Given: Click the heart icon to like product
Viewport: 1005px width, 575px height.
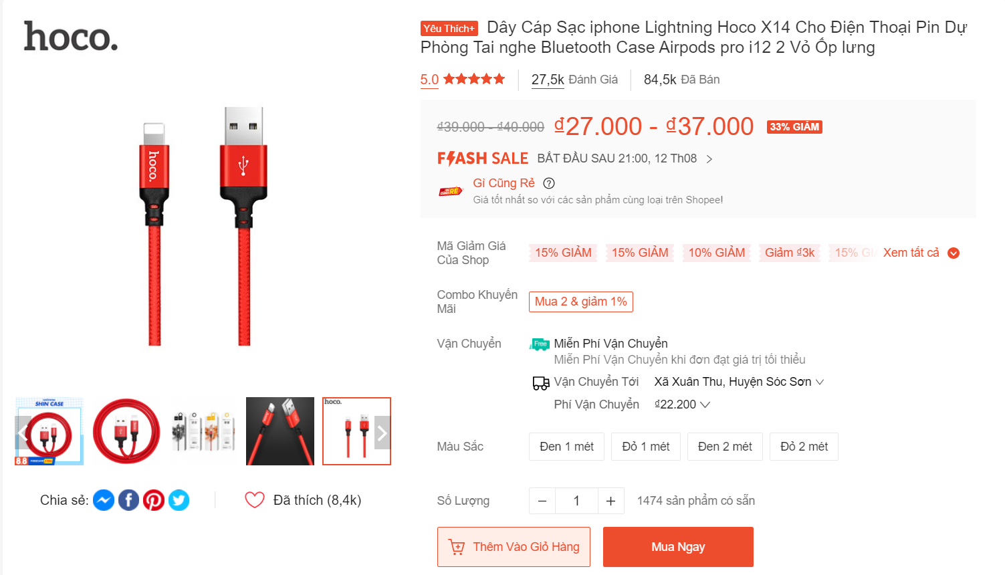Looking at the screenshot, I should [x=255, y=500].
